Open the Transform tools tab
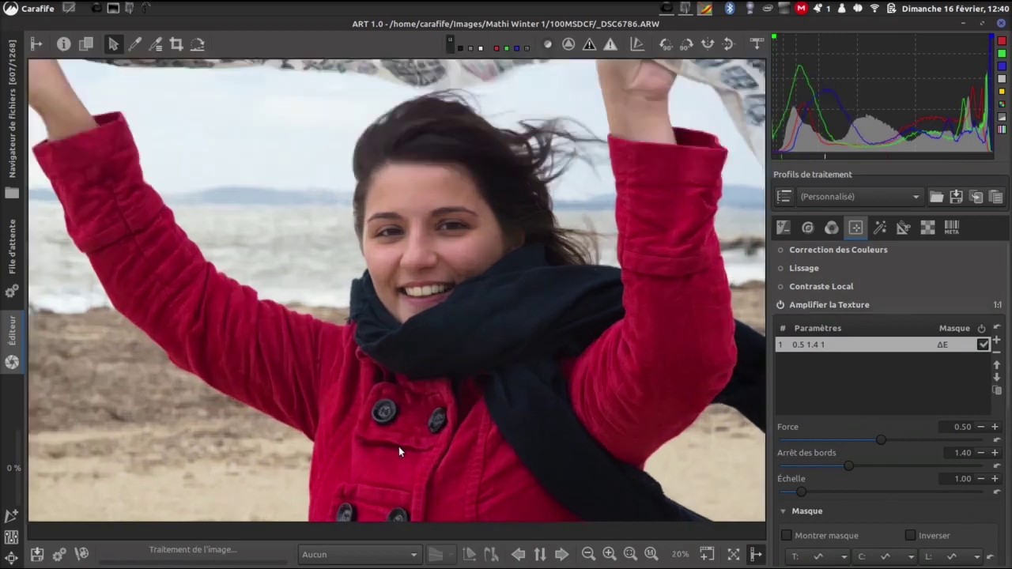 [x=903, y=228]
